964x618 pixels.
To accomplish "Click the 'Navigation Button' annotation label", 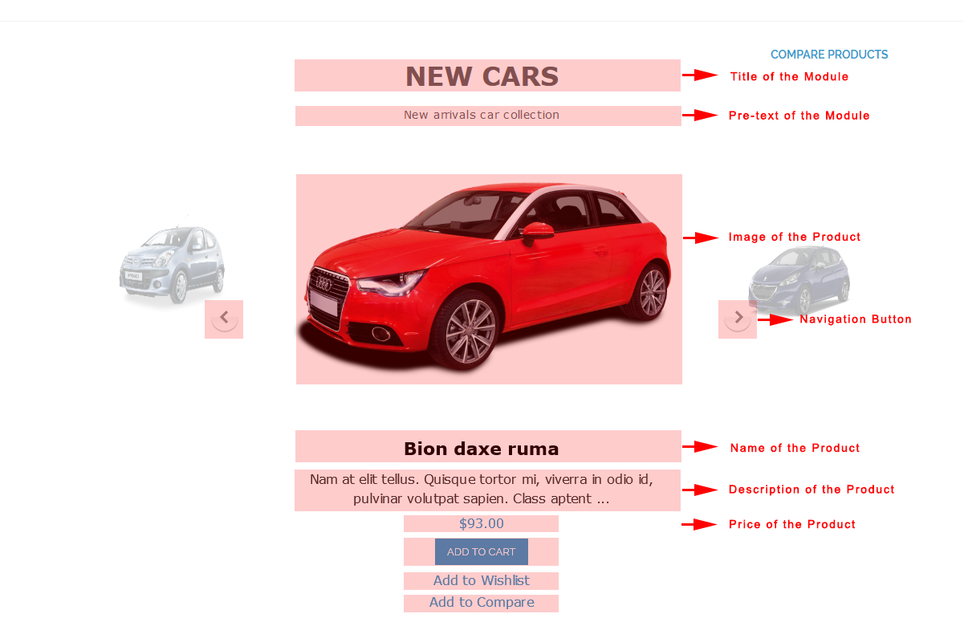I will point(856,319).
